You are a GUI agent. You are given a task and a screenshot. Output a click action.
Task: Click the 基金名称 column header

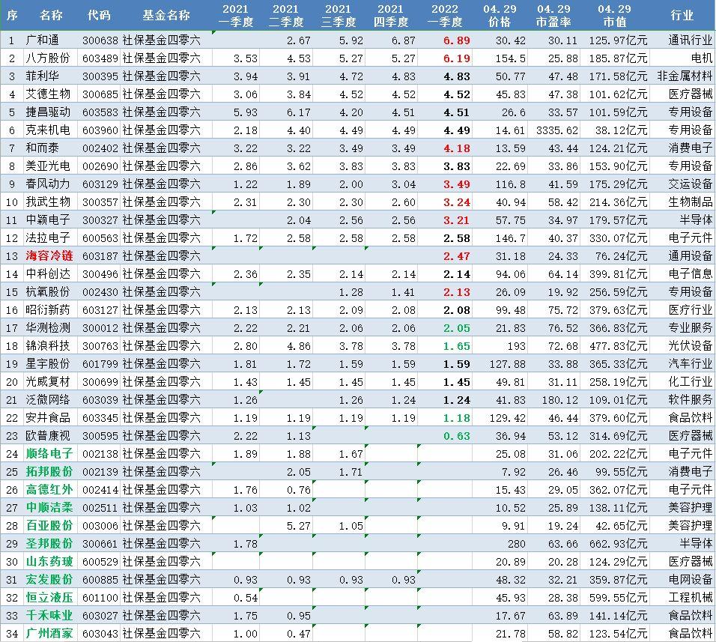click(166, 16)
